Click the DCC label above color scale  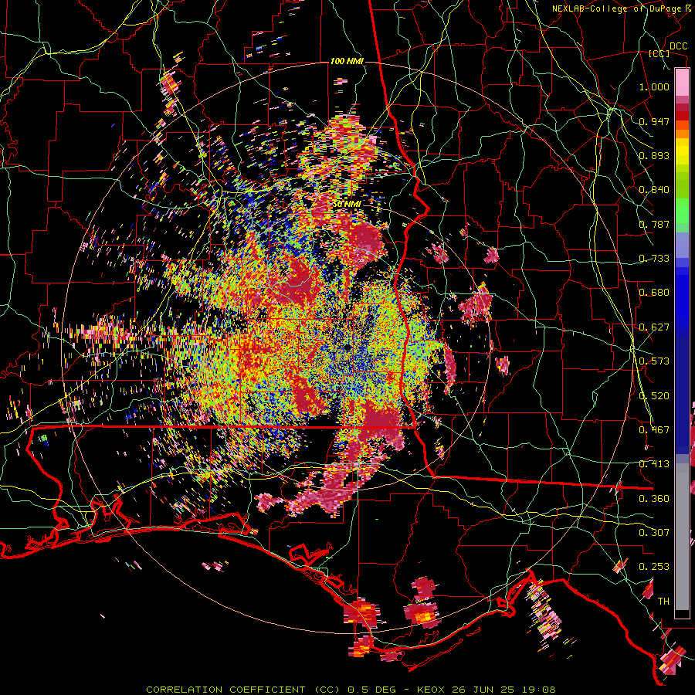[x=678, y=46]
